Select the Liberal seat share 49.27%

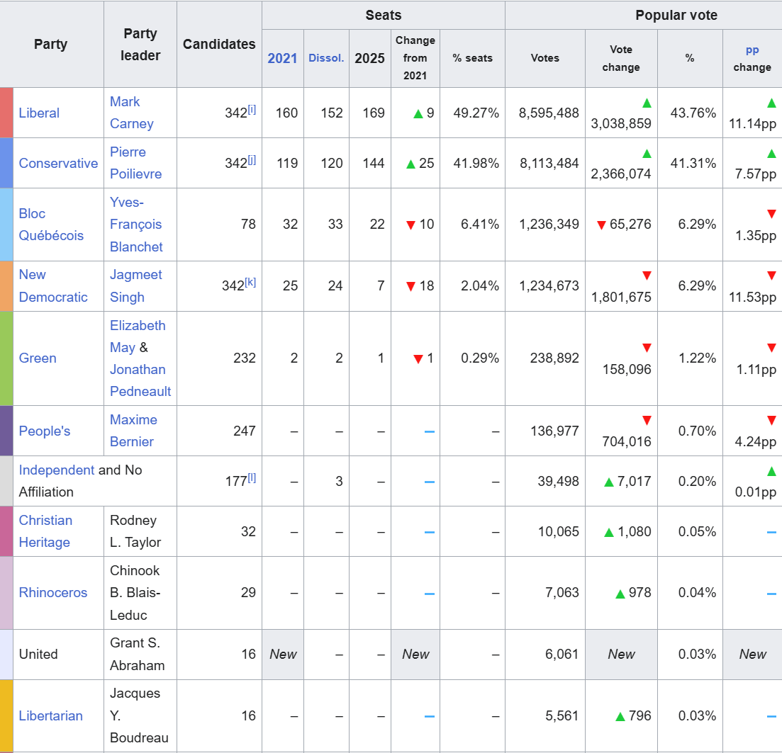point(473,113)
